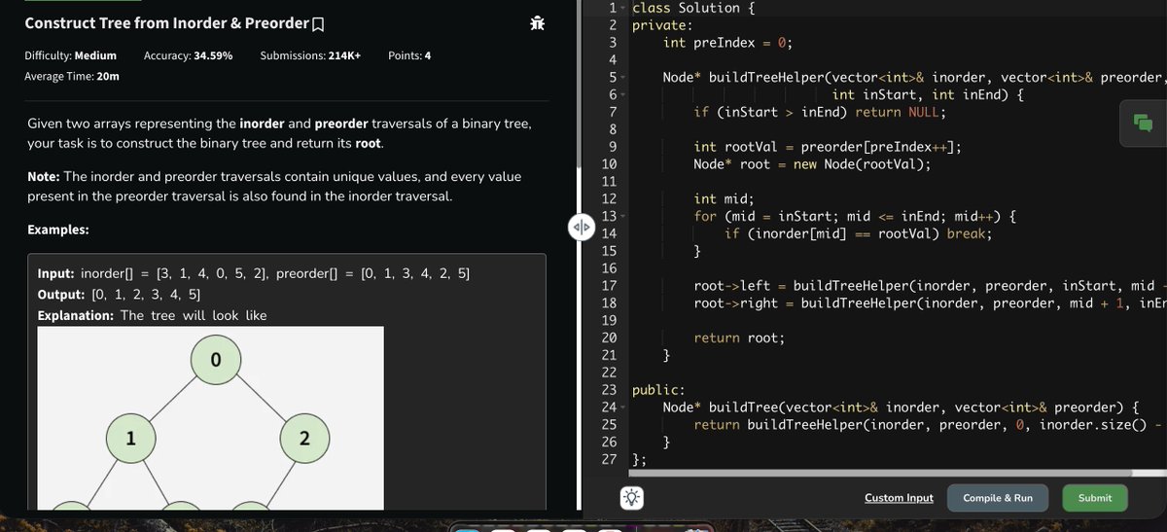Click the 'Note:' paragraph text
This screenshot has width=1167, height=532.
274,188
